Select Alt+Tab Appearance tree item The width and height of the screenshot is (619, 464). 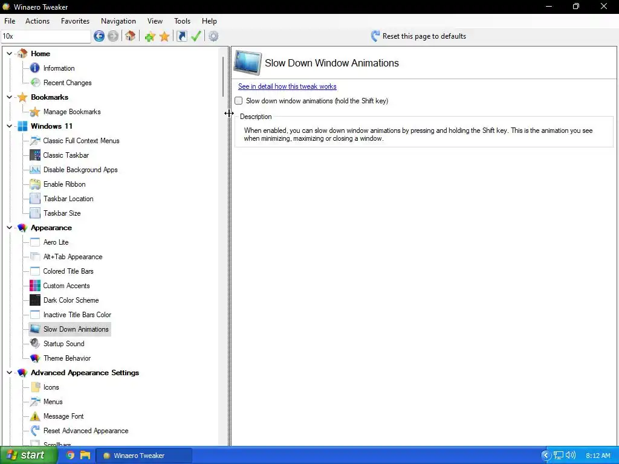[x=73, y=257]
